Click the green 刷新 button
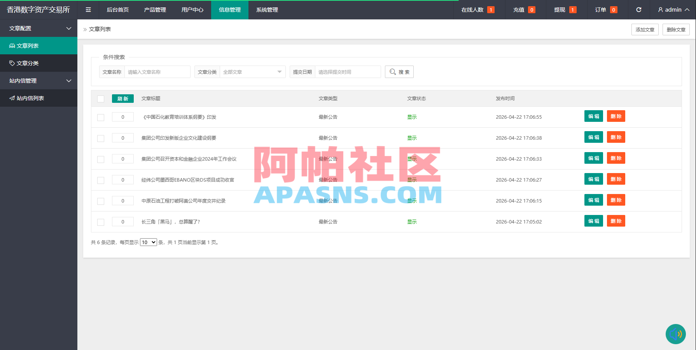The width and height of the screenshot is (696, 350). click(x=123, y=99)
